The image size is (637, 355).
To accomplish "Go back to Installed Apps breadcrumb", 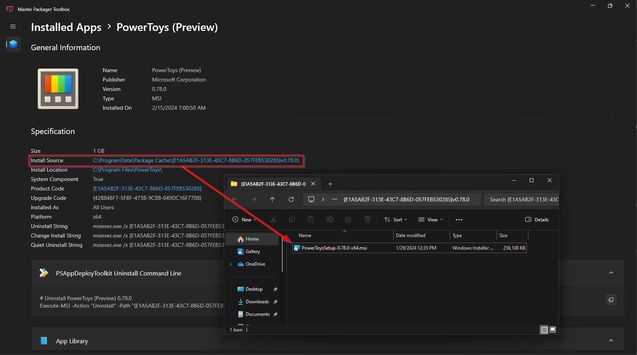I will click(66, 27).
